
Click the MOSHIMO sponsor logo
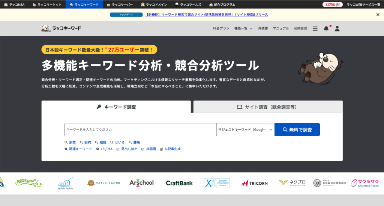(28, 183)
